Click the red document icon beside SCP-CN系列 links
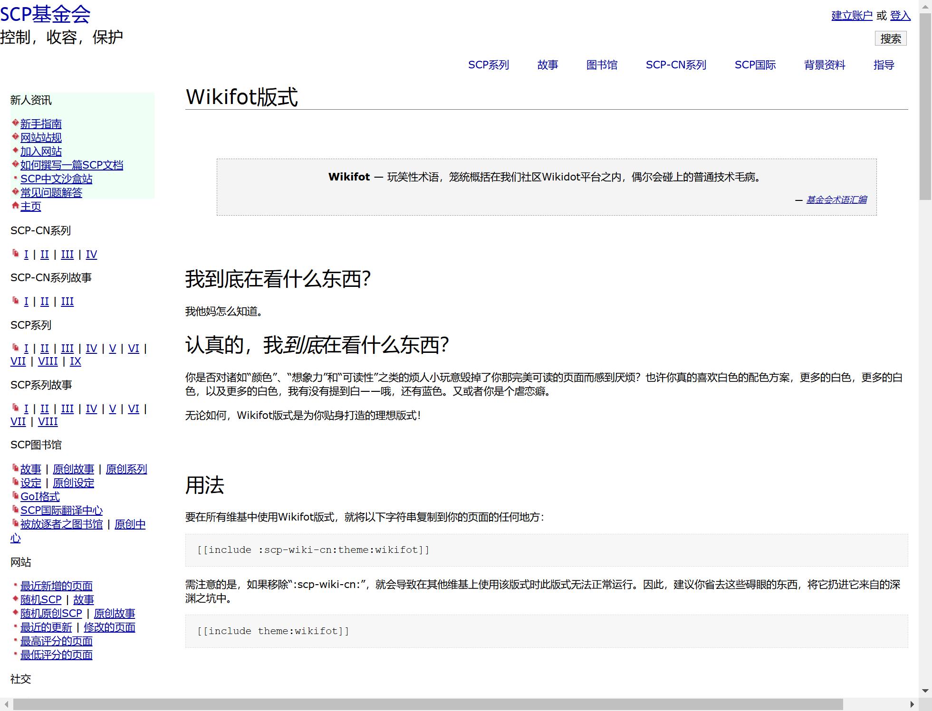The height and width of the screenshot is (711, 932). point(16,254)
